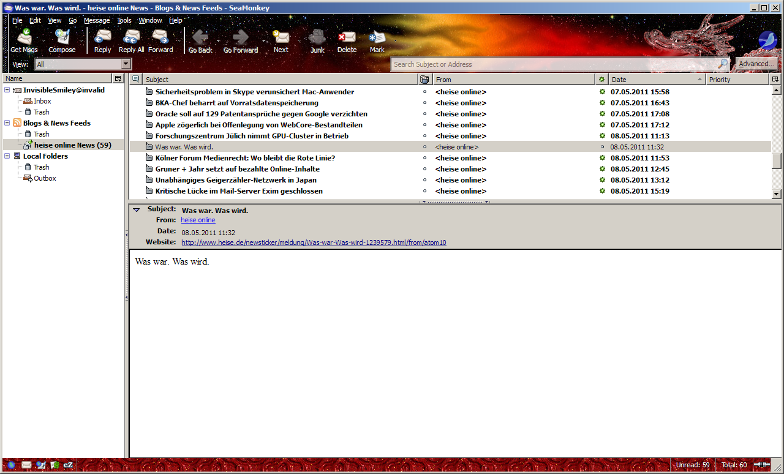Screen dimensions: 784x474
Task: Click the heise online sender link
Action: click(198, 220)
